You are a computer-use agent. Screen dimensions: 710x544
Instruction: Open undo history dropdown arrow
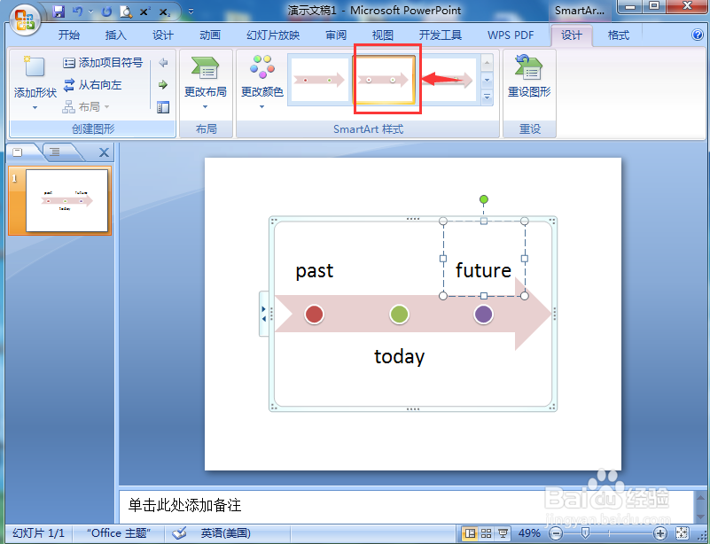click(90, 12)
